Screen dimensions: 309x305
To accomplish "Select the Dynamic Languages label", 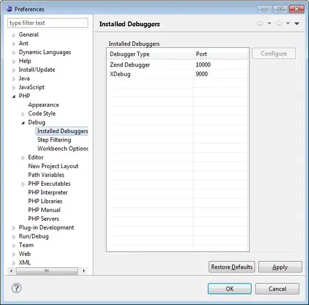I will tap(45, 52).
